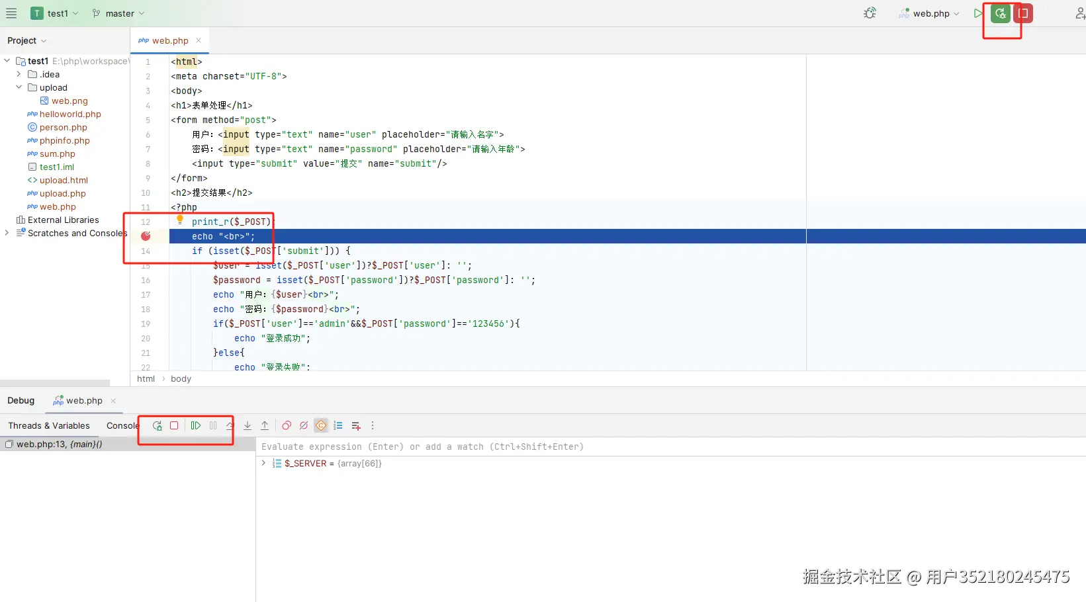The width and height of the screenshot is (1086, 602).
Task: Step out of the current function
Action: tap(265, 426)
